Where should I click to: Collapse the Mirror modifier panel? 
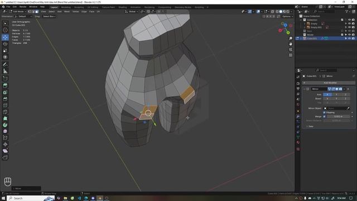click(305, 89)
